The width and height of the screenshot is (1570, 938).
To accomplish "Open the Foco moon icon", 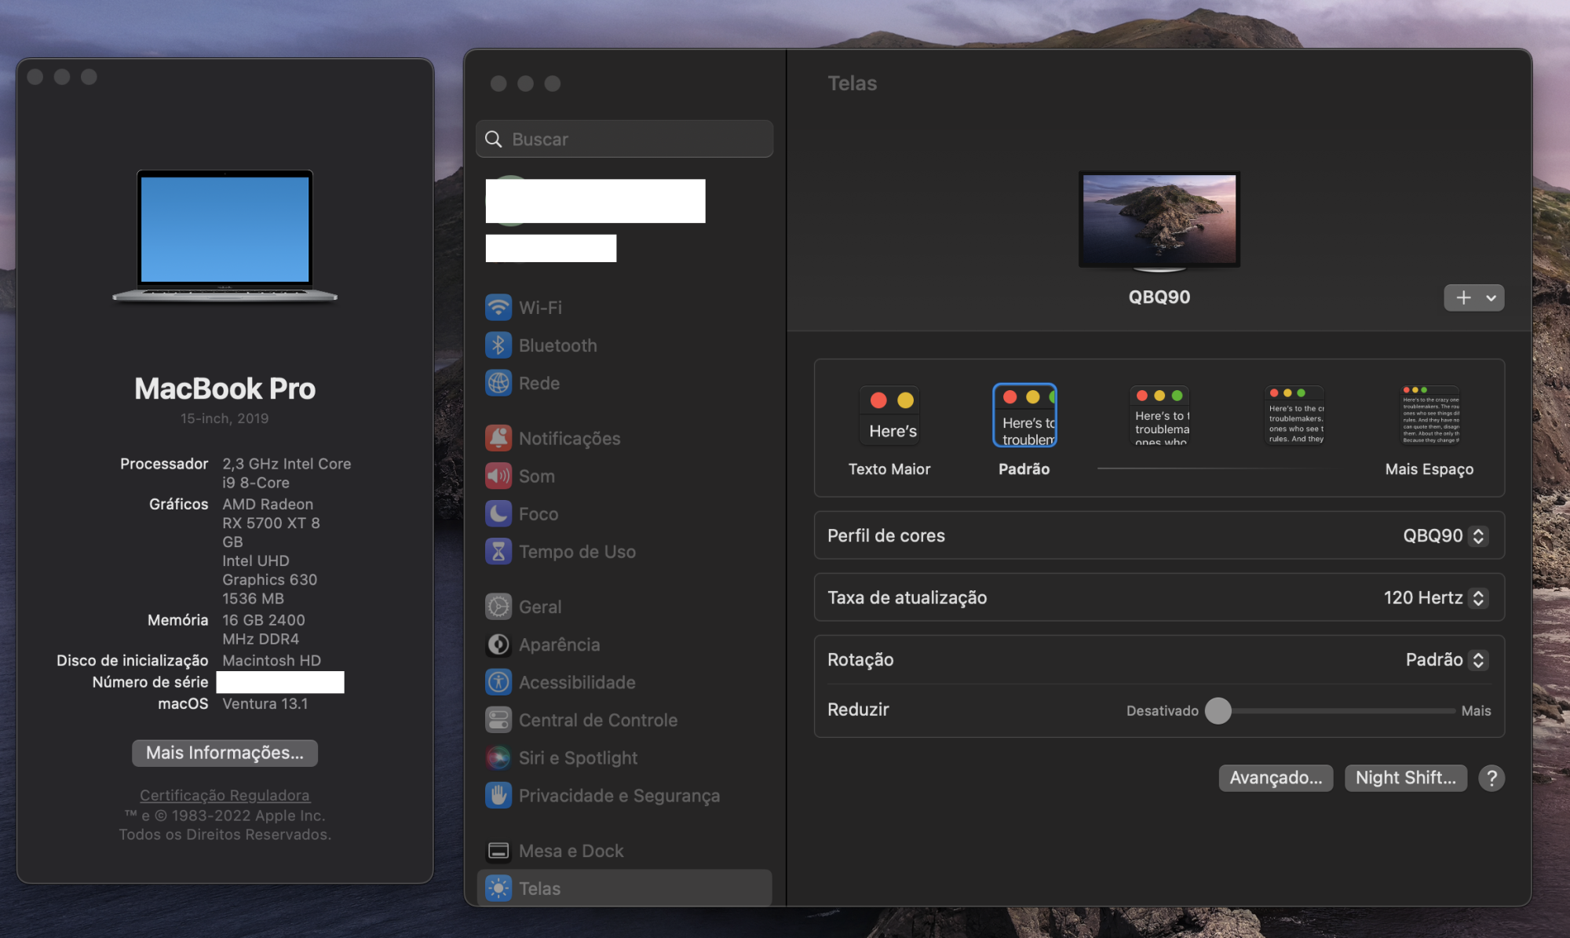I will click(498, 513).
